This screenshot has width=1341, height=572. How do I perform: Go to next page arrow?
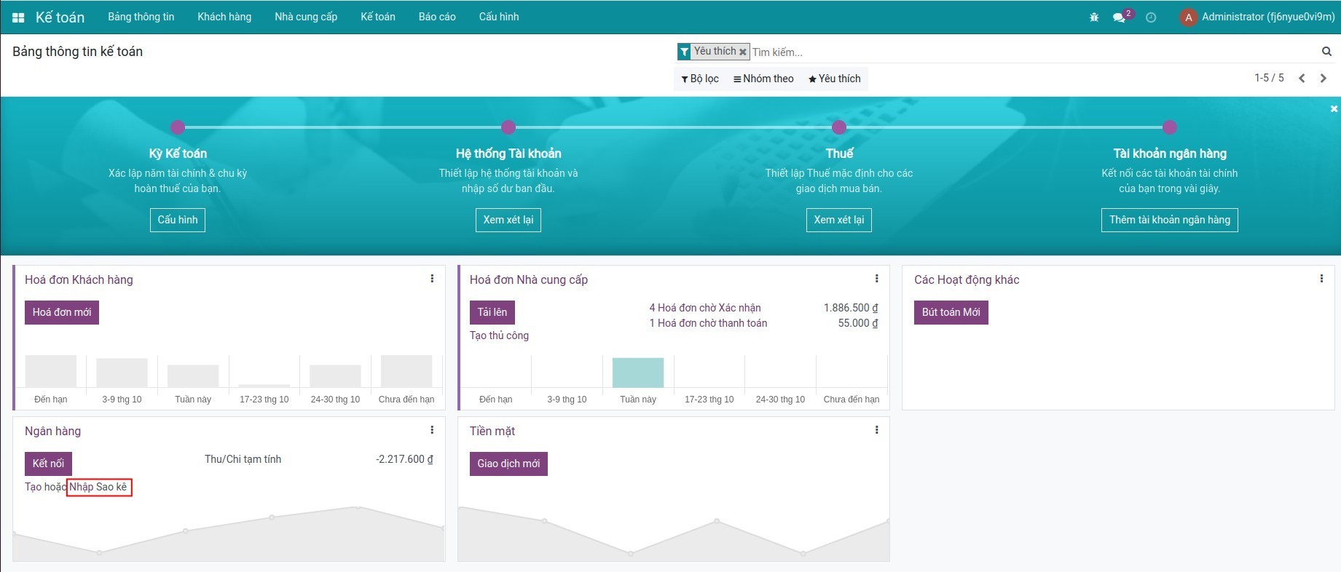(x=1324, y=79)
